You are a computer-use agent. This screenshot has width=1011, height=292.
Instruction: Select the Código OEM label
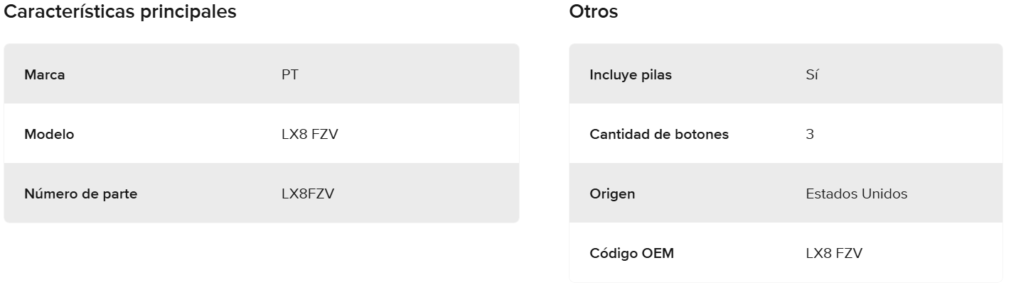[x=631, y=253]
